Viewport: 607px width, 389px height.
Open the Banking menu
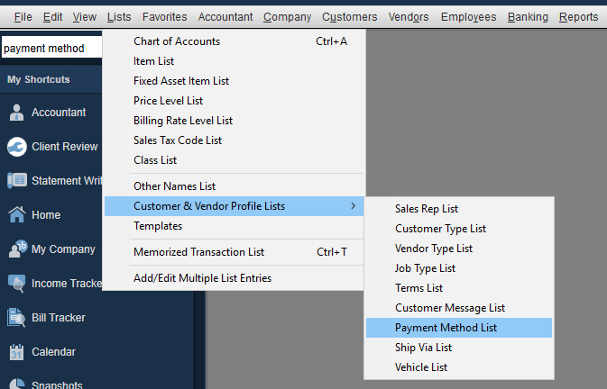point(528,17)
